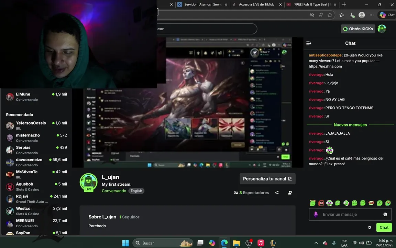This screenshot has width=396, height=248.
Task: Open the ElMune channel in the sidebar
Action: [36, 97]
